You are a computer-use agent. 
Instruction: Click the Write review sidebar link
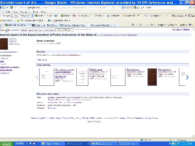coord(14,44)
